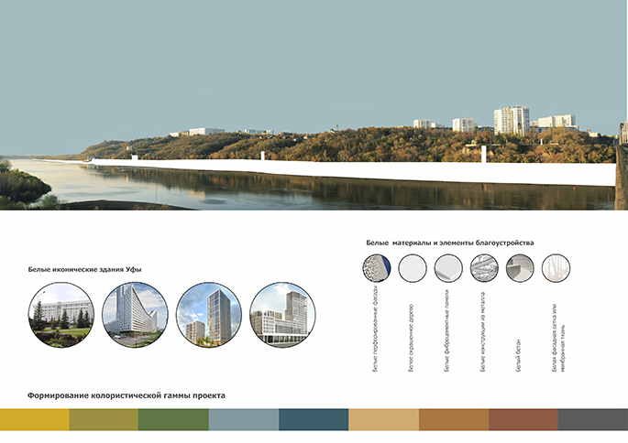Open the twin white towers circle thumbnail
This screenshot has width=628, height=443.
(209, 315)
